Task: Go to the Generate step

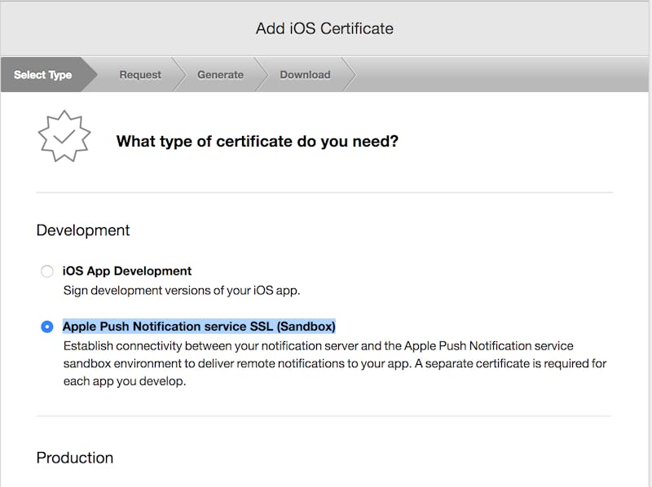Action: tap(220, 75)
